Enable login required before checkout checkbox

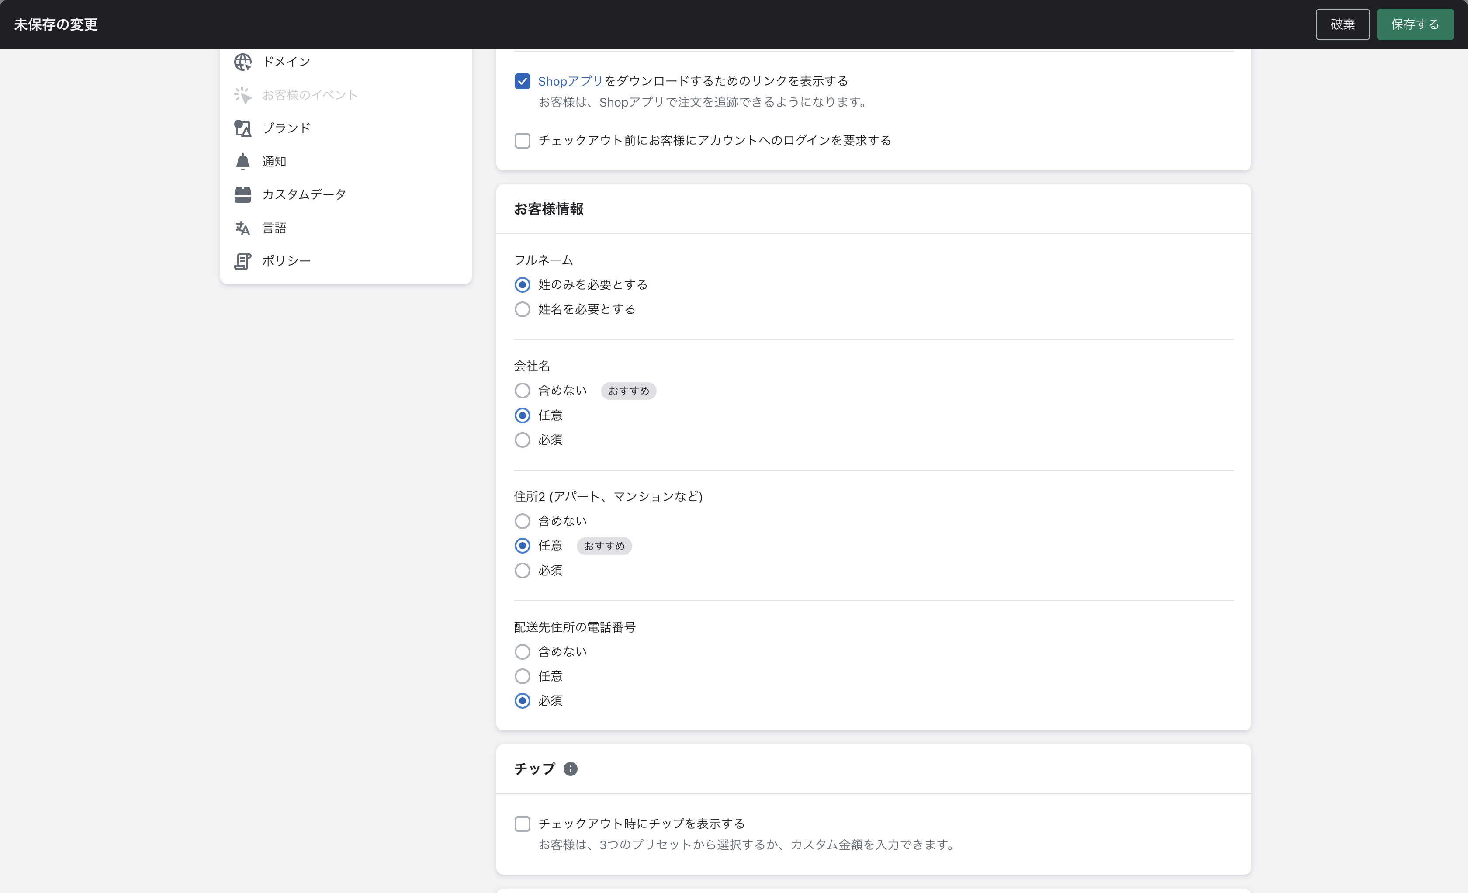(x=523, y=141)
